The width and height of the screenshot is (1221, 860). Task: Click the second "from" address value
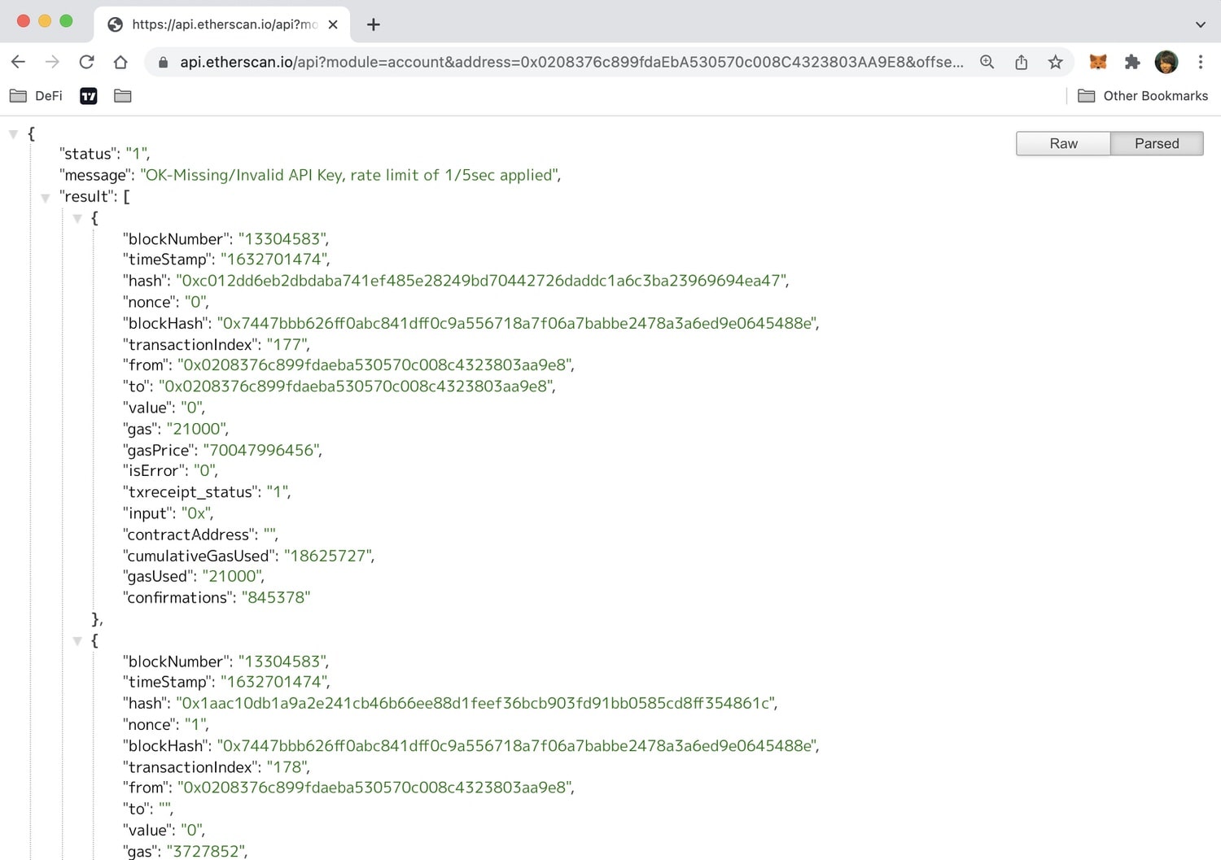click(x=375, y=788)
